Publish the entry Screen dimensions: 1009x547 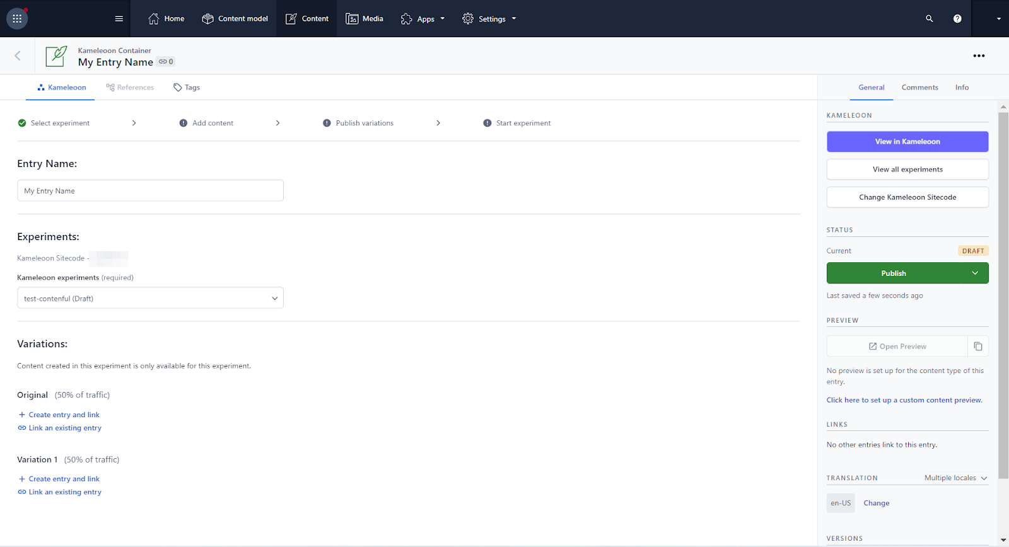point(894,273)
